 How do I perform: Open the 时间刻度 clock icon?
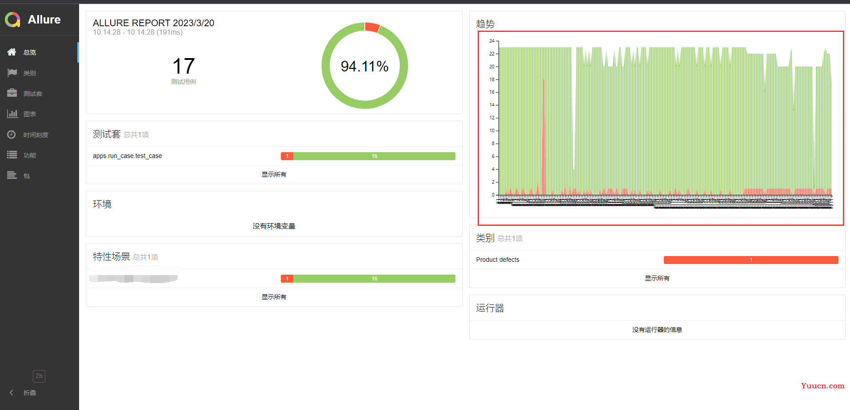[12, 134]
